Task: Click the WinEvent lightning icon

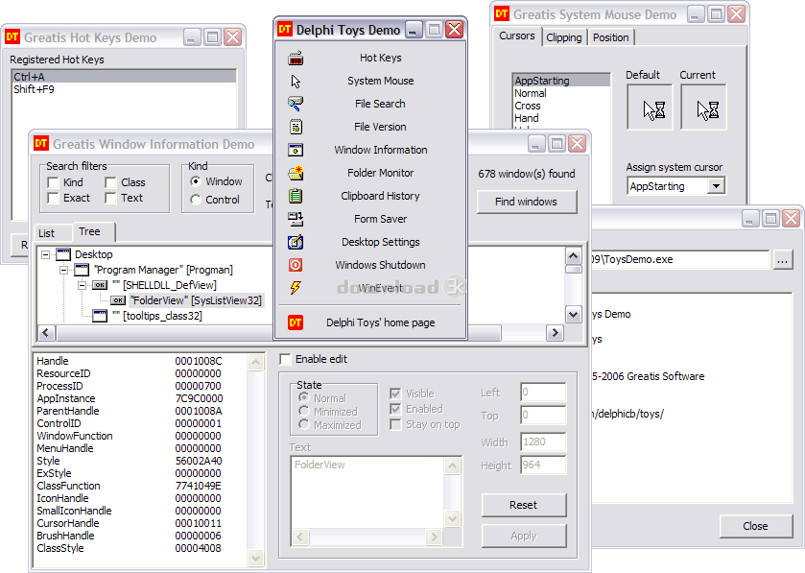Action: tap(296, 288)
